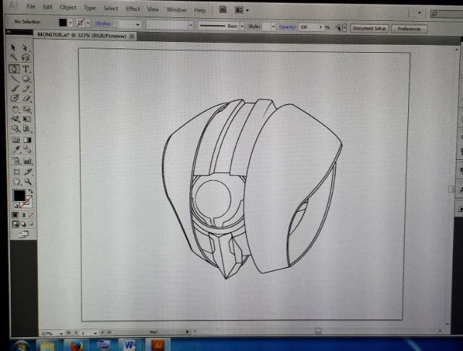The image size is (463, 351).
Task: Select the Pen tool
Action: point(14,69)
